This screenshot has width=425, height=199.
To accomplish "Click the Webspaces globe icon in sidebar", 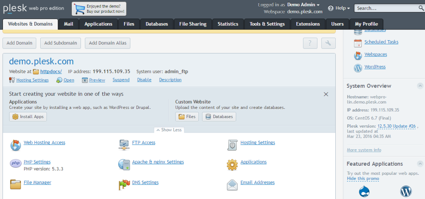I will coord(358,56).
